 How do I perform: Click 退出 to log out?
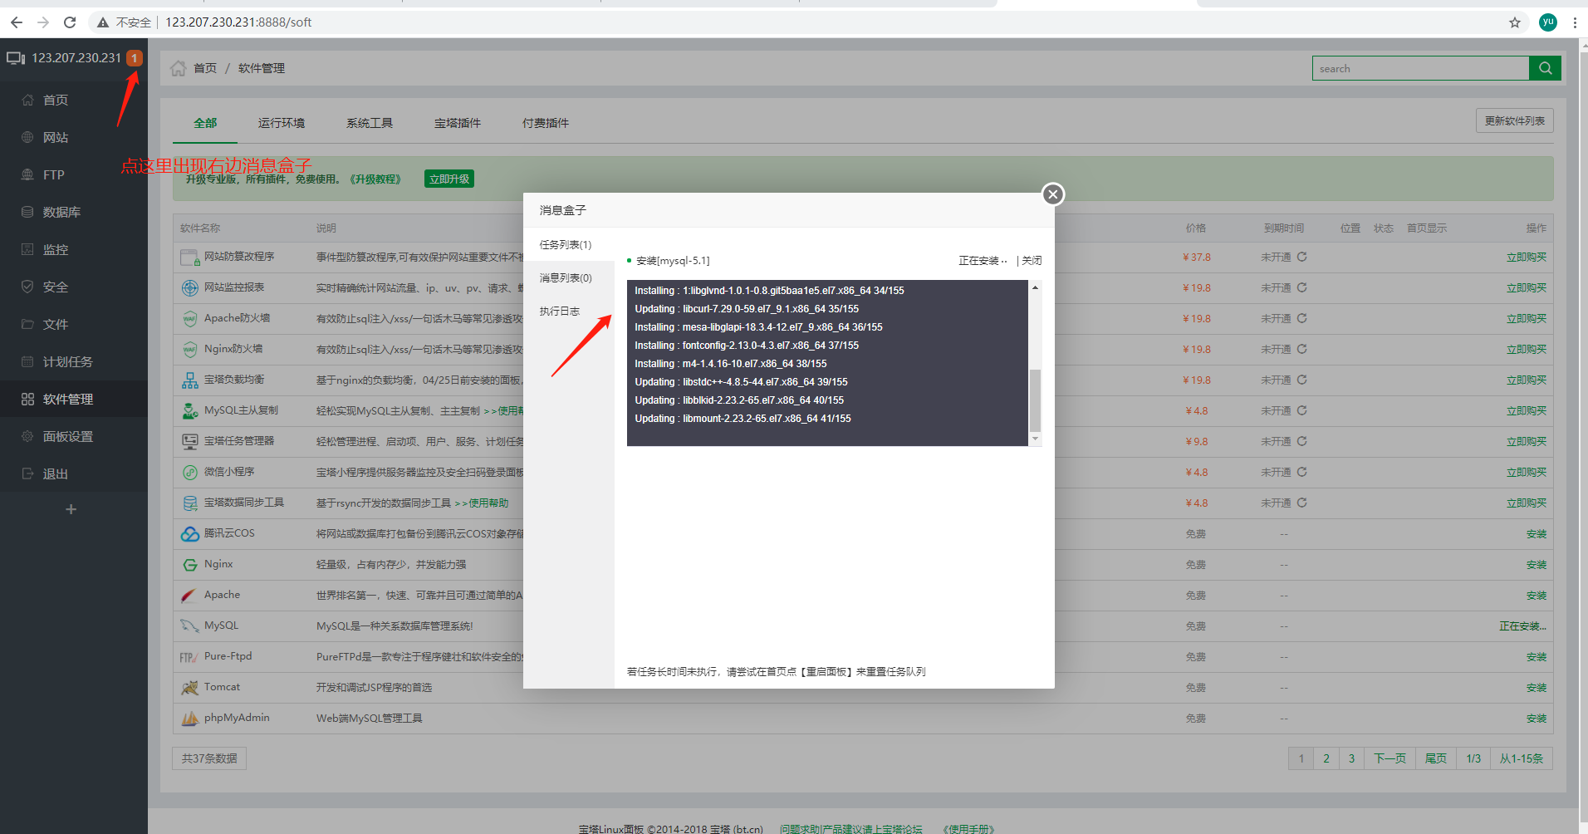(56, 474)
